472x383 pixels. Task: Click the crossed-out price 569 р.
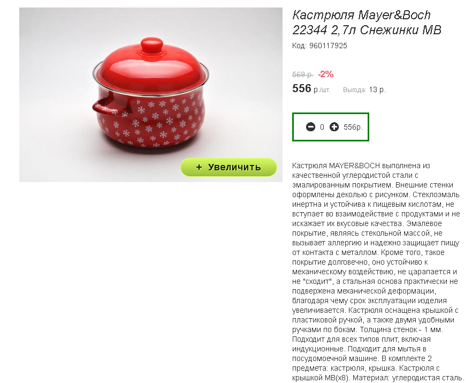[303, 74]
